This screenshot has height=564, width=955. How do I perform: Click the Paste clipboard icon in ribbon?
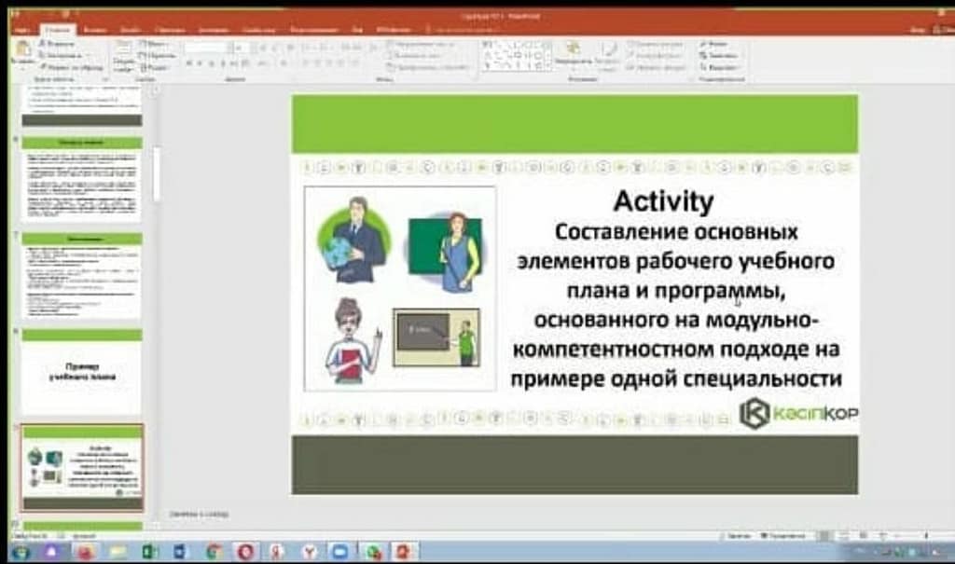(x=22, y=51)
